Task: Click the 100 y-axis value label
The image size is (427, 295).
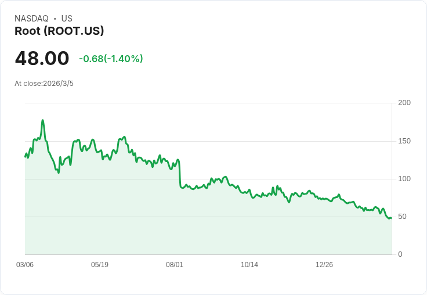Action: [x=404, y=179]
